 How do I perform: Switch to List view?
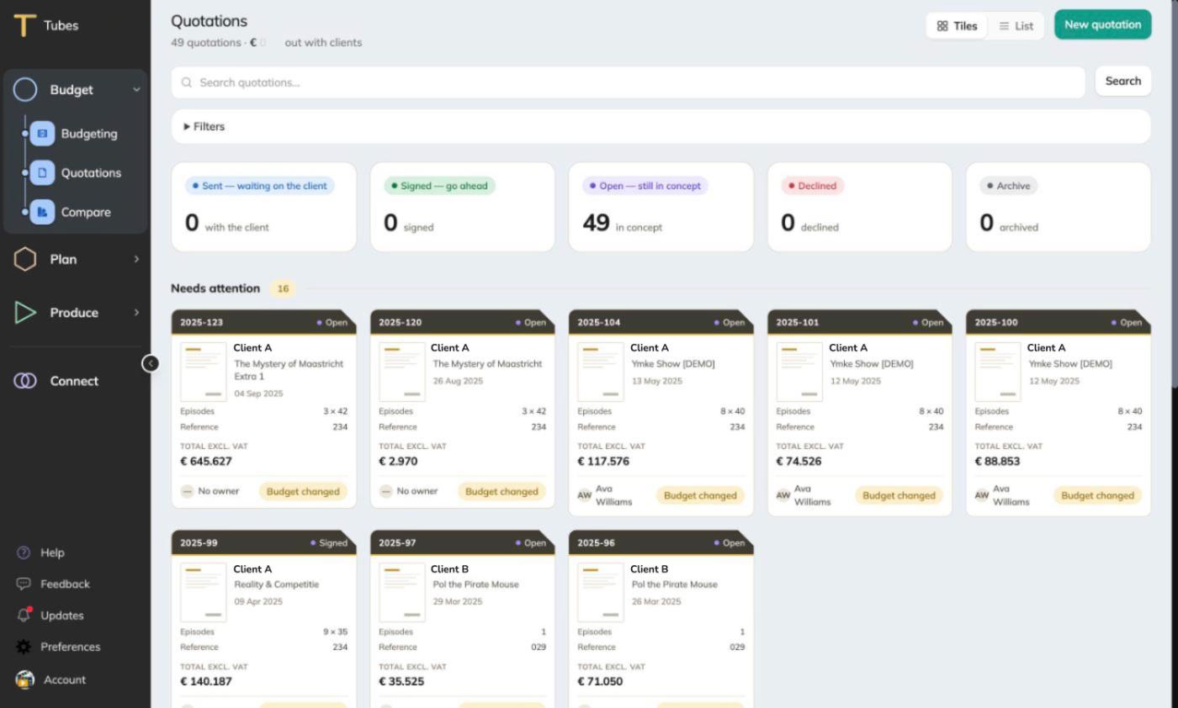[1016, 26]
